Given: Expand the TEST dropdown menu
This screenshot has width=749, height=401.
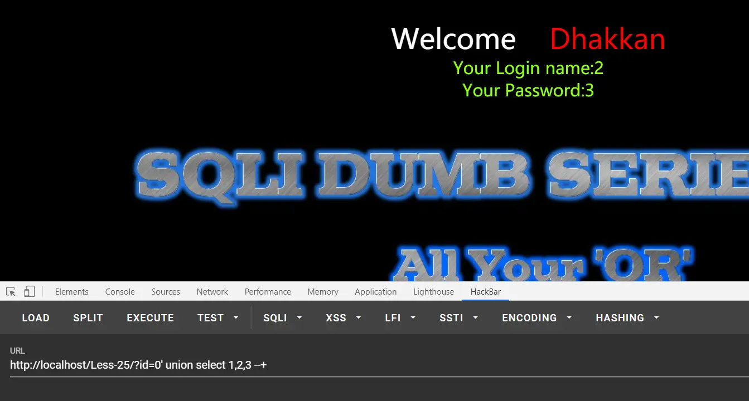Looking at the screenshot, I should coord(218,317).
